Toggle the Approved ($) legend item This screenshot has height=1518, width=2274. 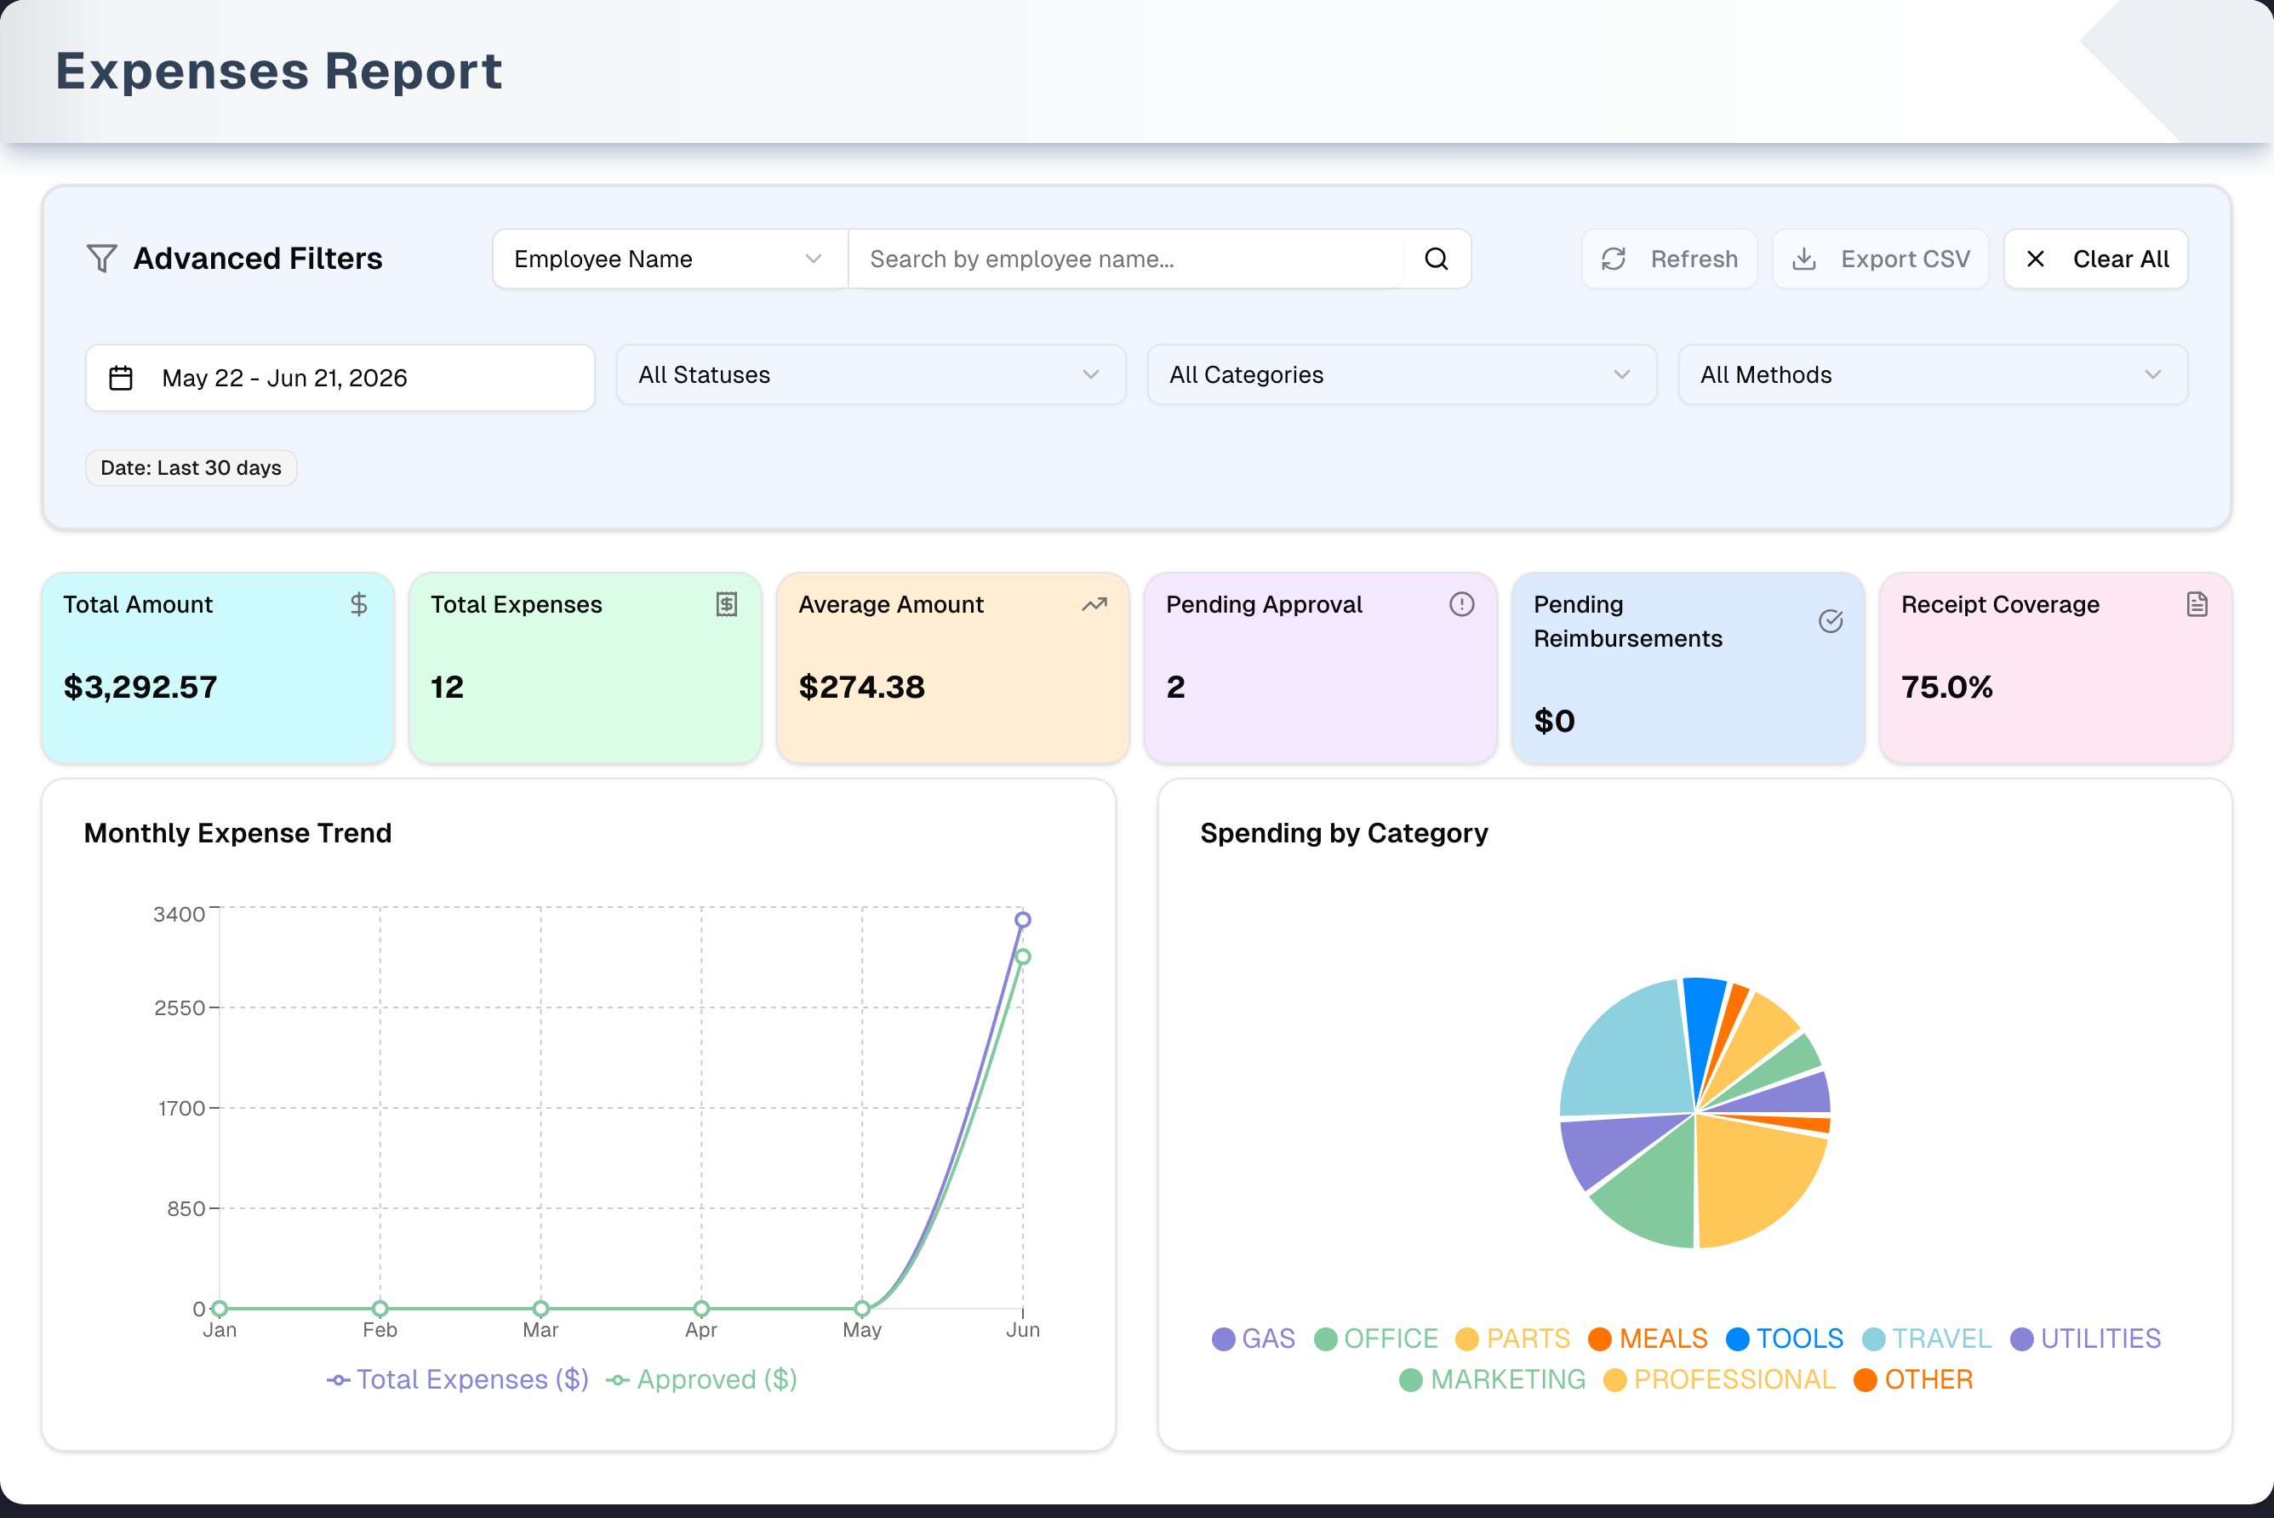[701, 1379]
